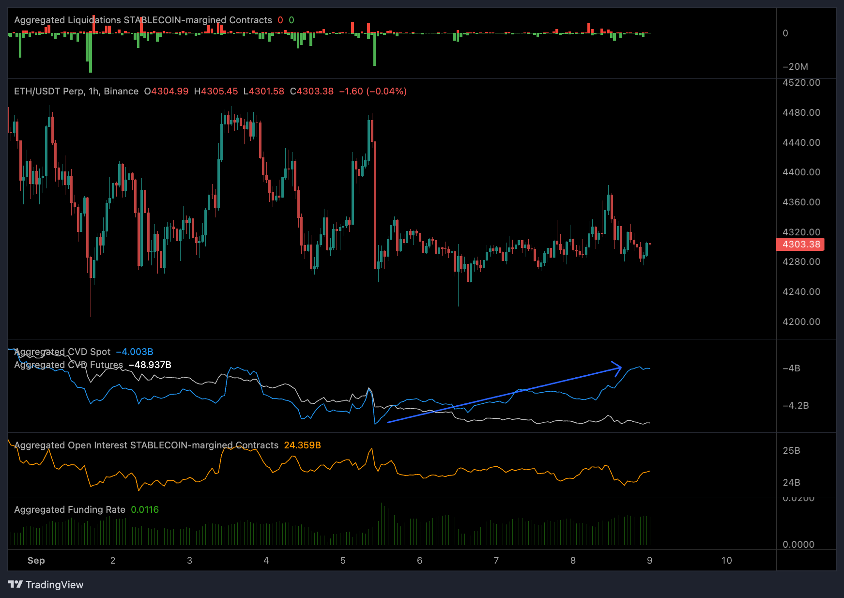Click the 0.0116 funding rate value
The height and width of the screenshot is (598, 844).
click(x=145, y=510)
